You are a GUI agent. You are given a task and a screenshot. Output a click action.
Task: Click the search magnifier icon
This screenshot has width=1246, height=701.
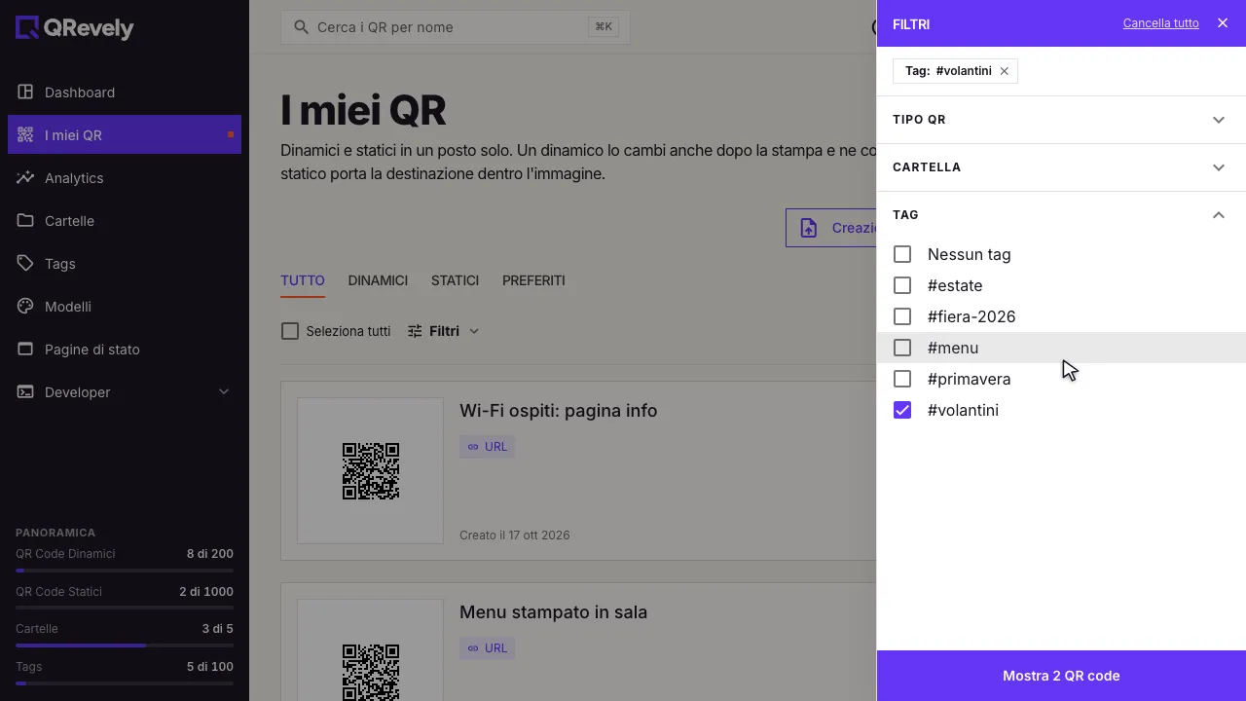tap(301, 27)
